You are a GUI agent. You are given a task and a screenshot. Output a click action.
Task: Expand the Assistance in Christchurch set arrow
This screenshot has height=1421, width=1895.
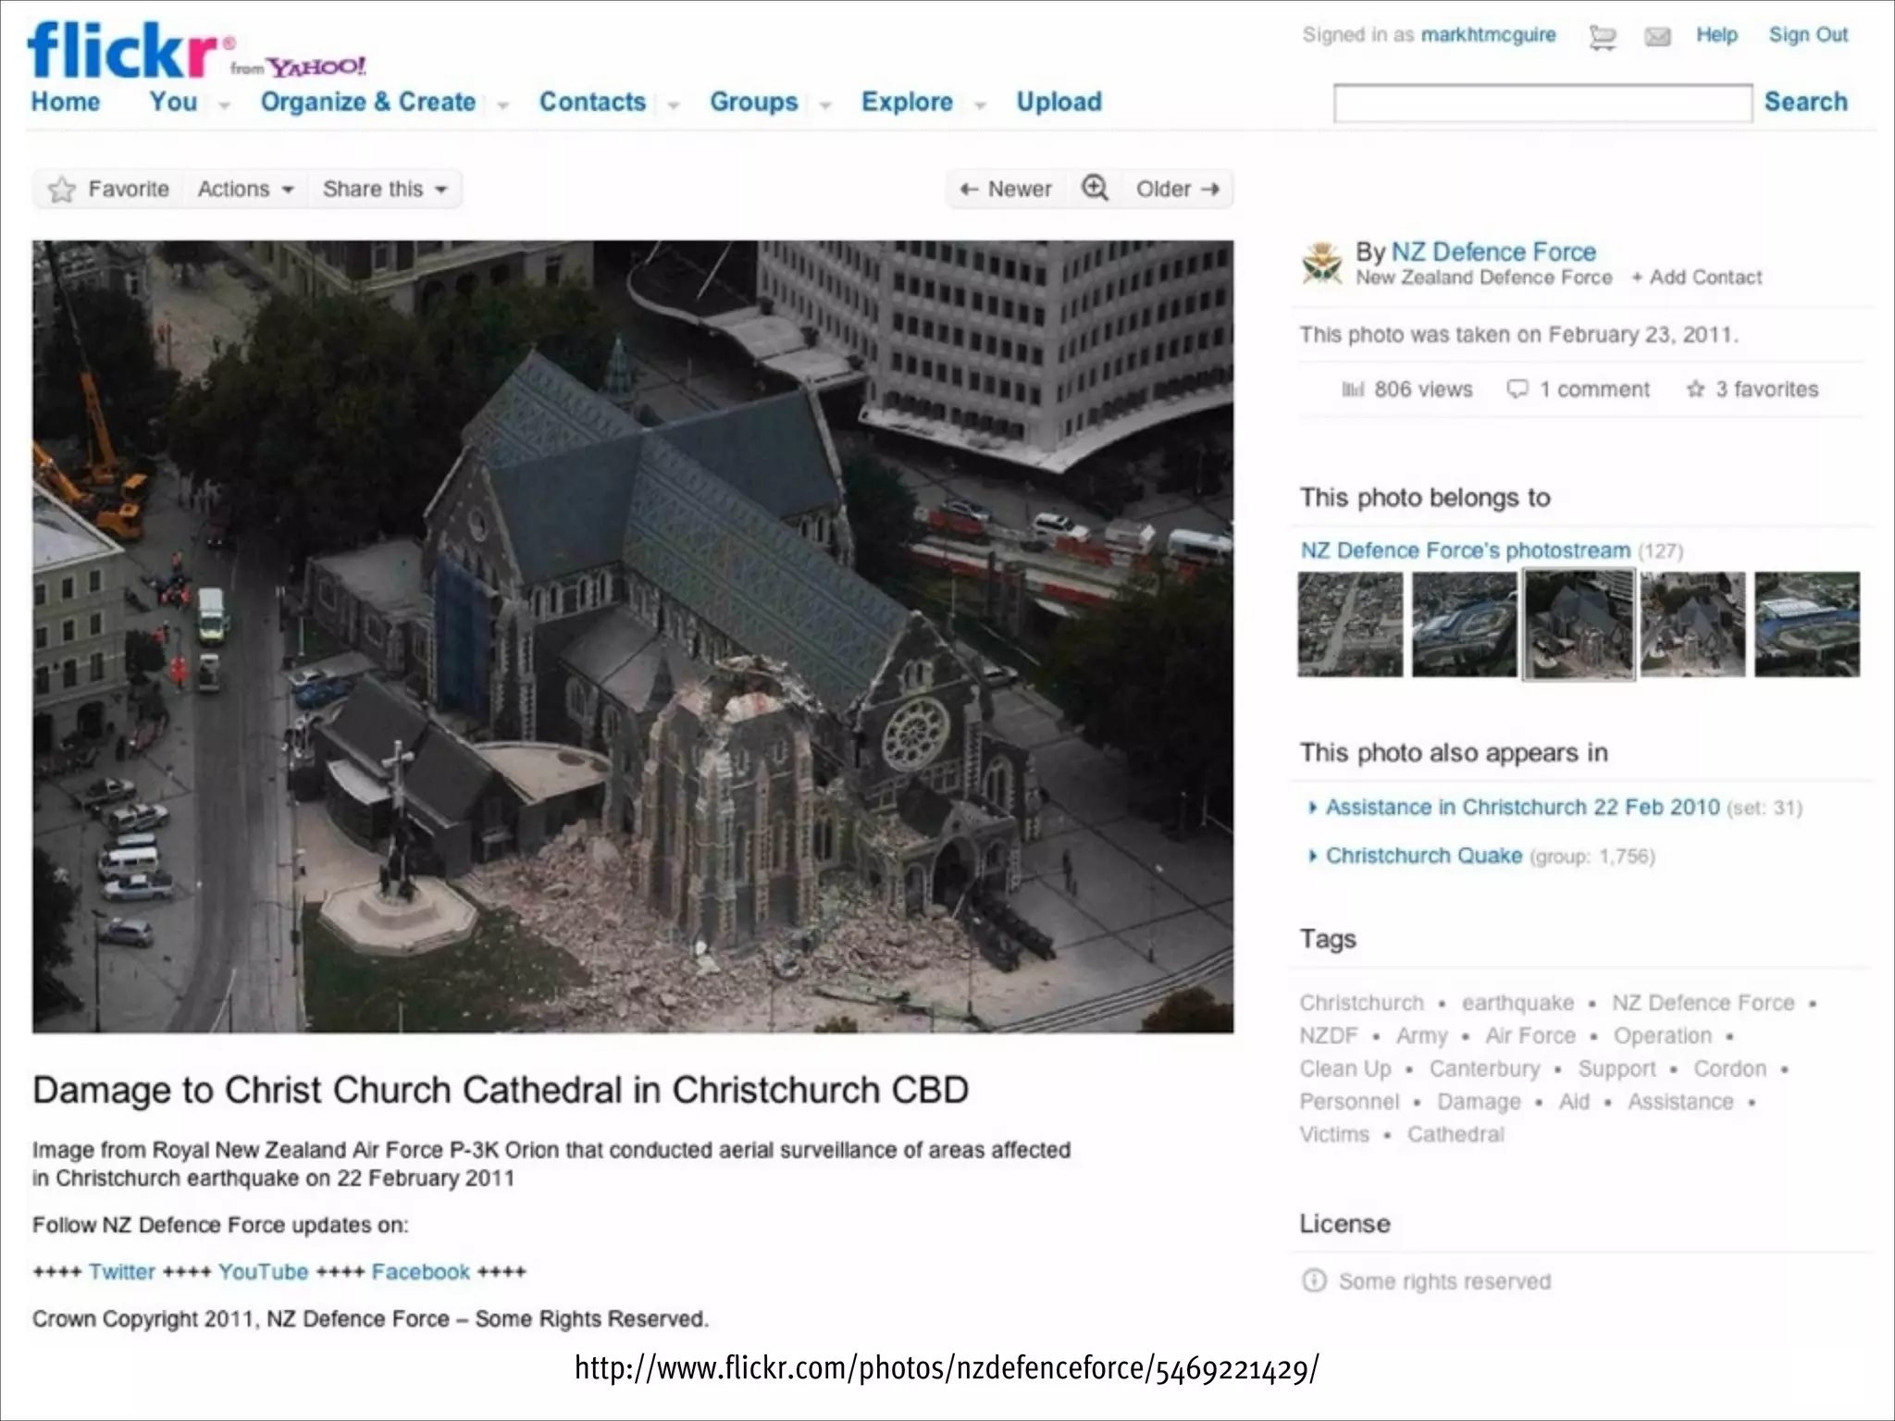tap(1312, 808)
